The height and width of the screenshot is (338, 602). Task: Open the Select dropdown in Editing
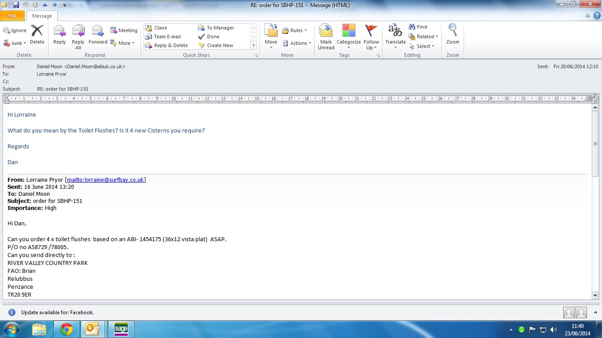point(422,46)
